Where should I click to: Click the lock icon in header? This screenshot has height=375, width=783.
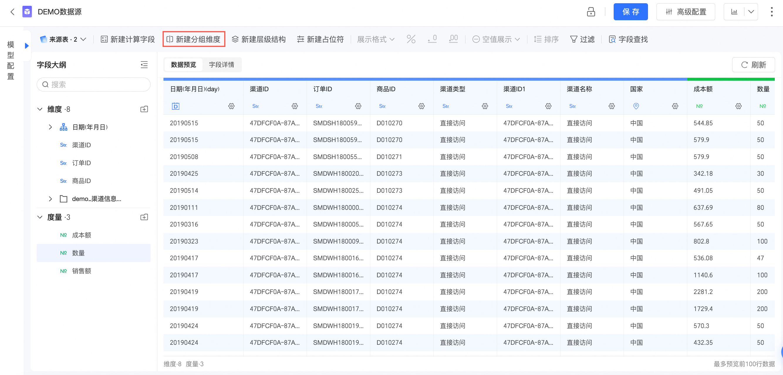click(591, 12)
